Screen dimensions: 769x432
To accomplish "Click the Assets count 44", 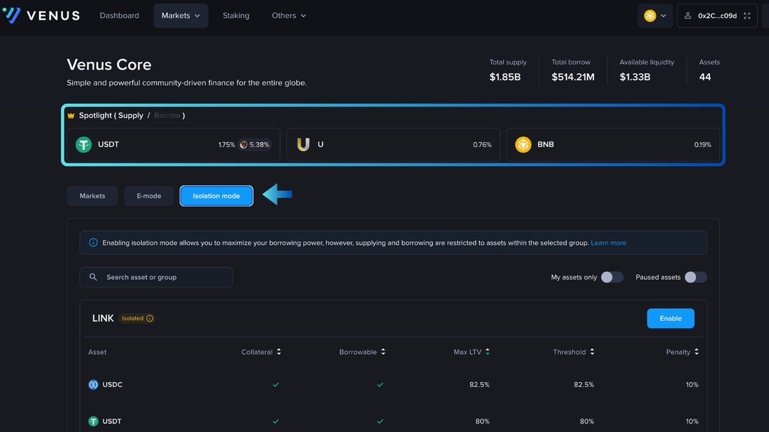I will click(x=705, y=77).
